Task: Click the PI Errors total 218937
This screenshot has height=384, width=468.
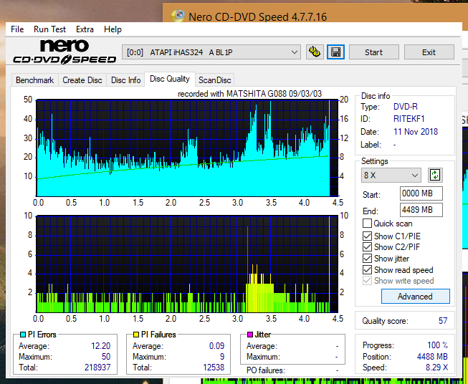Action: [x=97, y=368]
